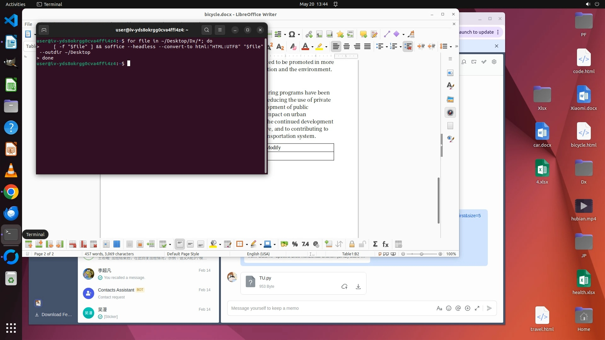
Task: Open the File menu in Writer
Action: [x=28, y=24]
